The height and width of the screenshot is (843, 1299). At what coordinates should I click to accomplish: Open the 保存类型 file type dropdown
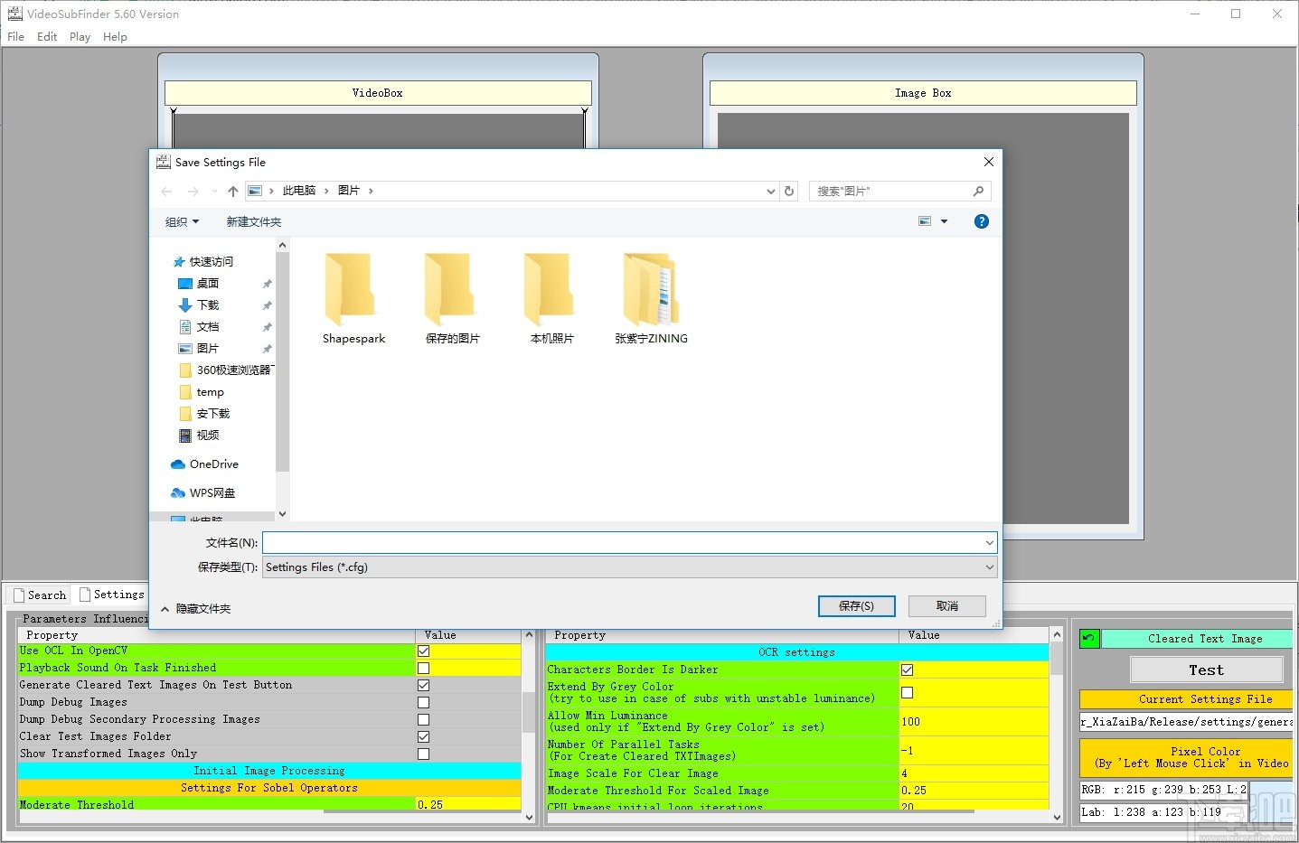pyautogui.click(x=629, y=567)
